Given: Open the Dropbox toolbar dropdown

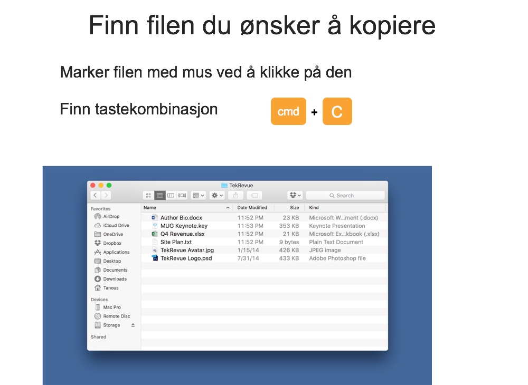Looking at the screenshot, I should pos(296,195).
